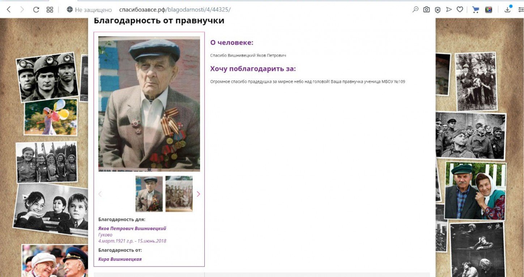
Task: Click the 'Не защищено' security indicator
Action: [x=89, y=10]
